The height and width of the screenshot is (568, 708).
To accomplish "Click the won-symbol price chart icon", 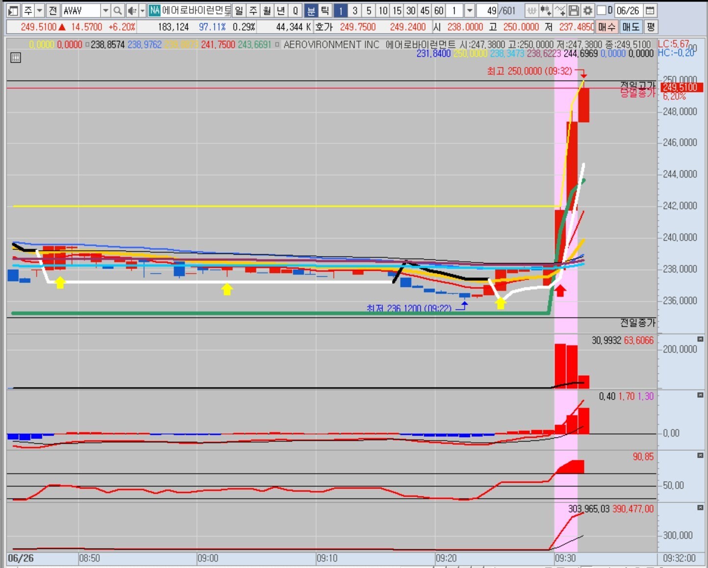I will coord(531,10).
